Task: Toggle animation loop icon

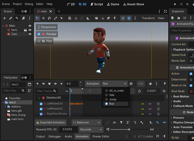Action: click(x=164, y=91)
